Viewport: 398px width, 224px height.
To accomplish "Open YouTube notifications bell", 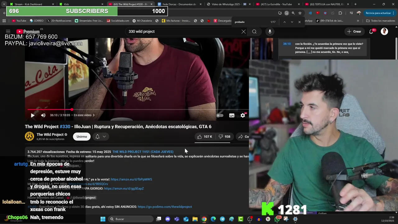I will click(371, 31).
